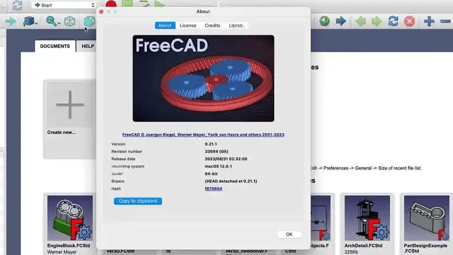Screen dimensions: 453x255
Task: Click the red macro record button
Action: (111, 5)
